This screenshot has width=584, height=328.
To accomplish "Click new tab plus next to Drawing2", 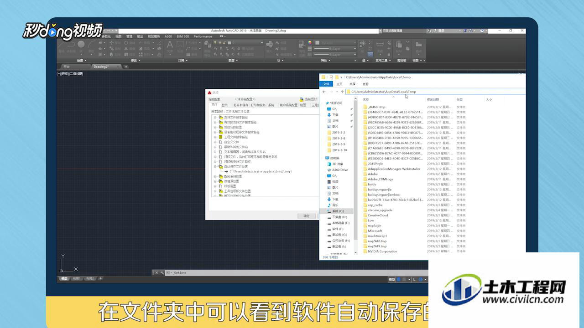I will (126, 67).
